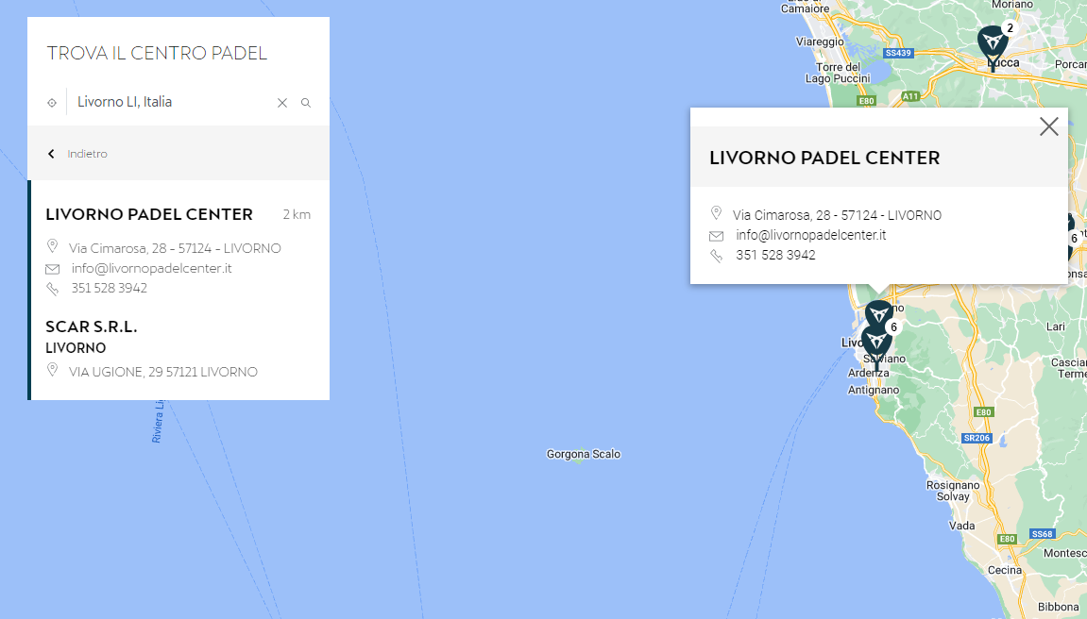1087x619 pixels.
Task: Click the Livorno LI, Italia search field
Action: point(172,102)
